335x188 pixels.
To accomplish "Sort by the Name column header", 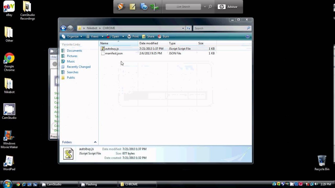I will (118, 43).
